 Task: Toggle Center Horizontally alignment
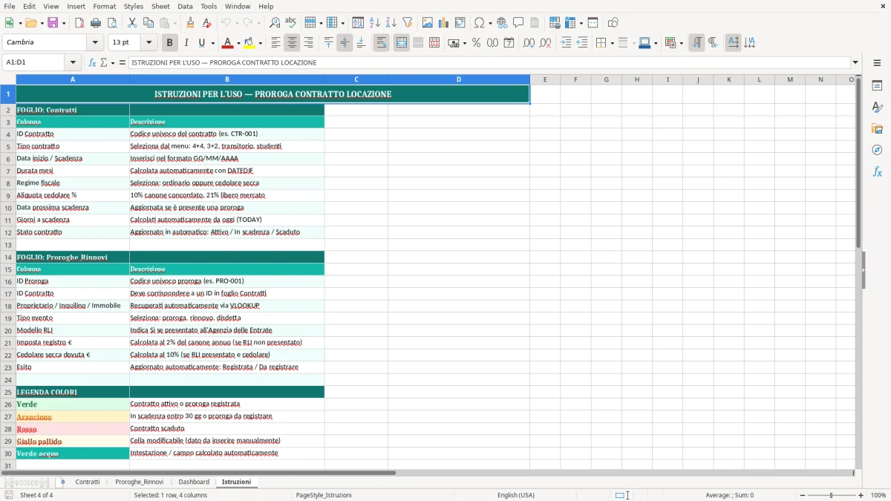click(x=292, y=43)
